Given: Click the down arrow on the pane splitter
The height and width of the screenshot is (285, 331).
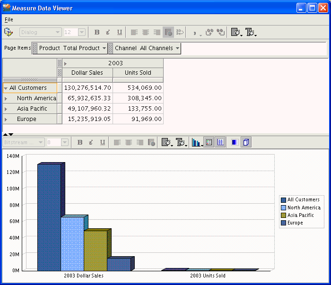Looking at the screenshot, I should [11, 134].
